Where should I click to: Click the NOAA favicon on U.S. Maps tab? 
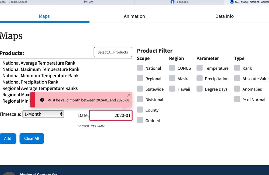[x=232, y=2]
